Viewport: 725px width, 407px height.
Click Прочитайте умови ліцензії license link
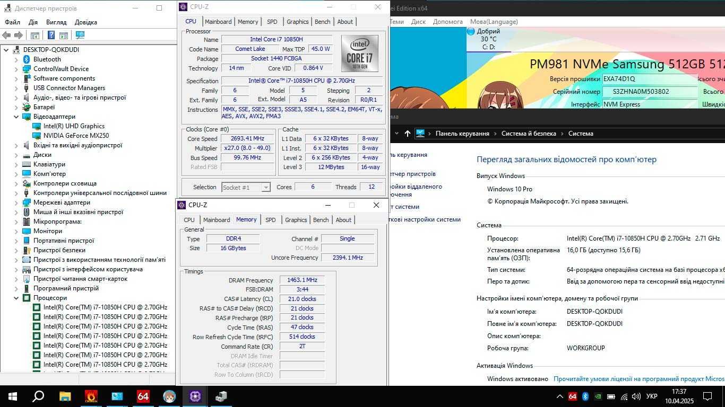click(x=639, y=379)
